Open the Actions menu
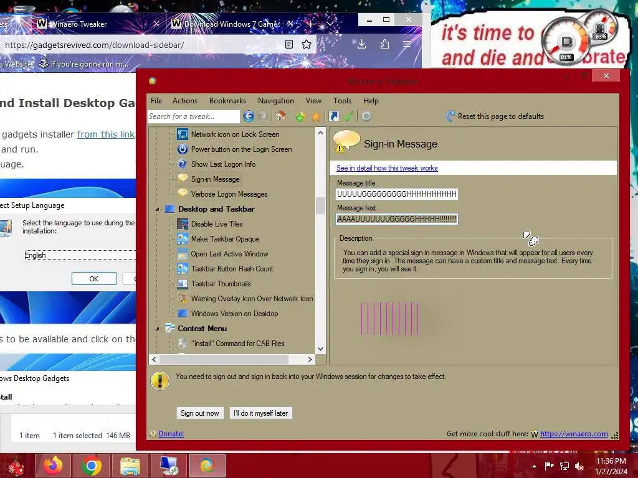This screenshot has width=638, height=478. click(x=184, y=101)
